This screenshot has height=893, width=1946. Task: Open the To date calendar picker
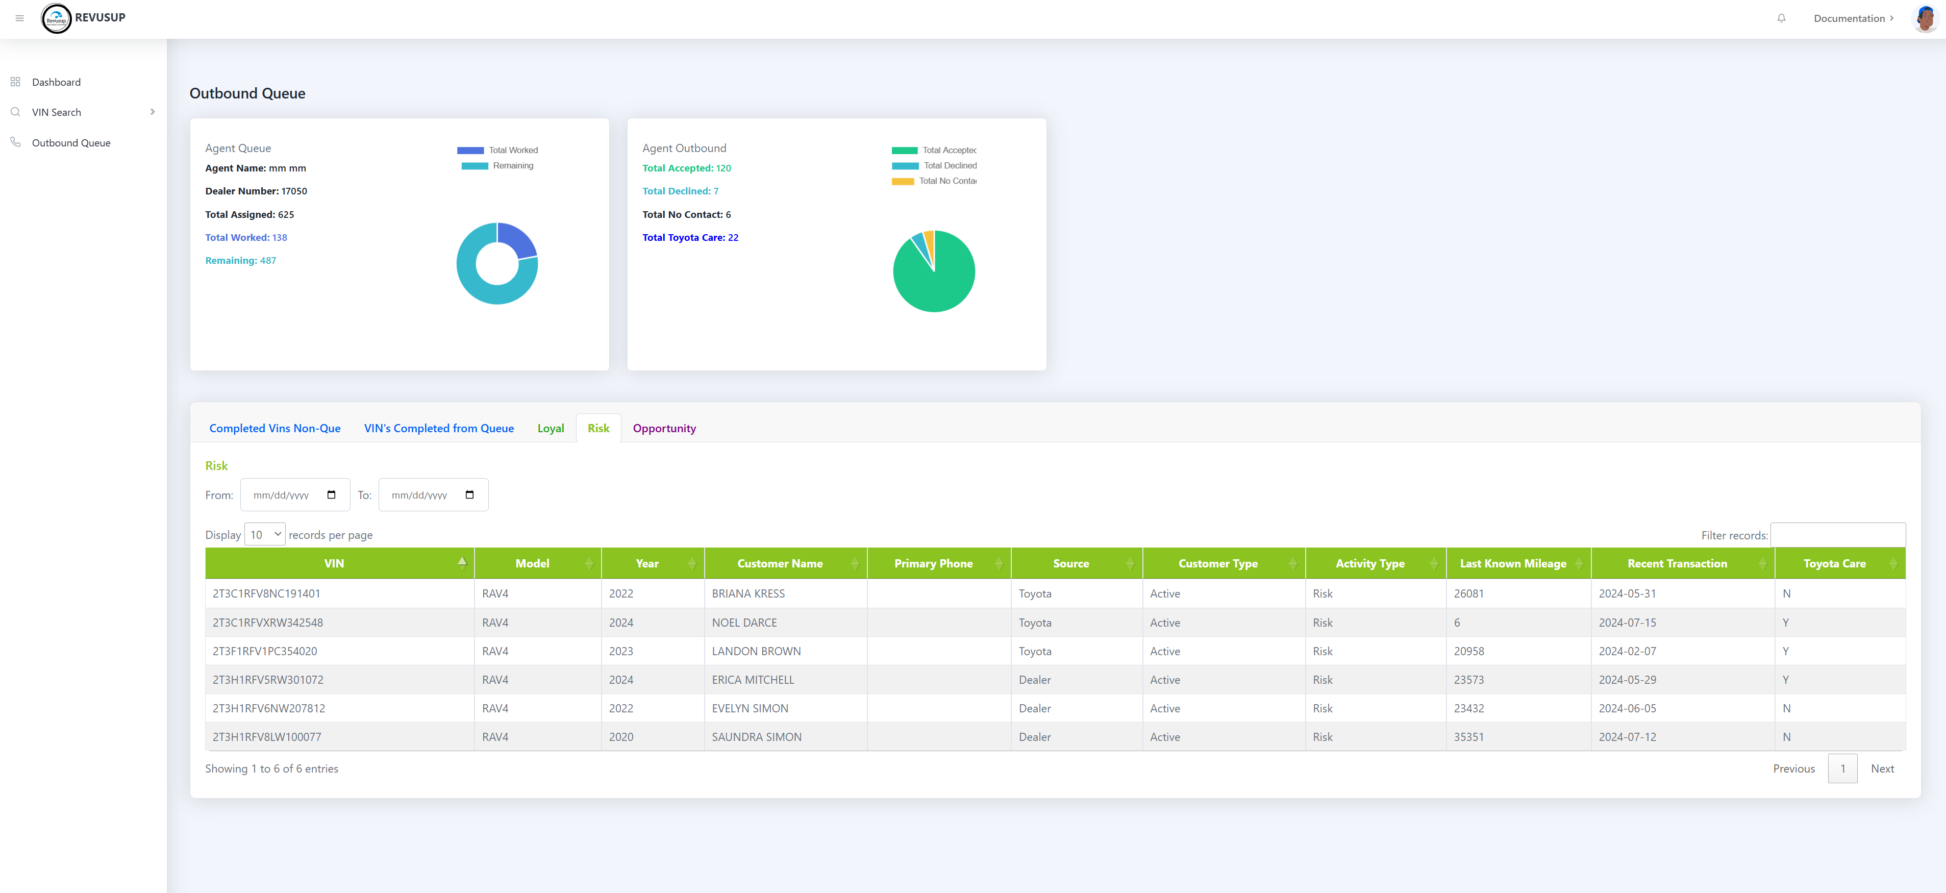point(469,495)
